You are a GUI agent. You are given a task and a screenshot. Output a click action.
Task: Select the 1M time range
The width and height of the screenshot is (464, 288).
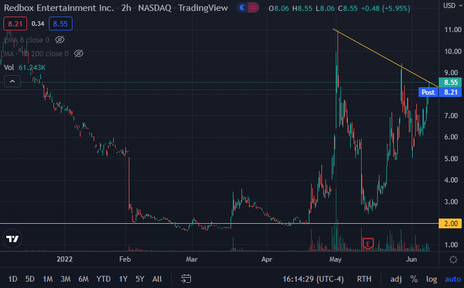click(48, 279)
